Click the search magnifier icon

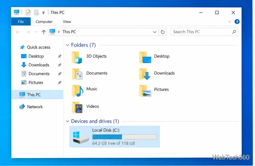[234, 32]
